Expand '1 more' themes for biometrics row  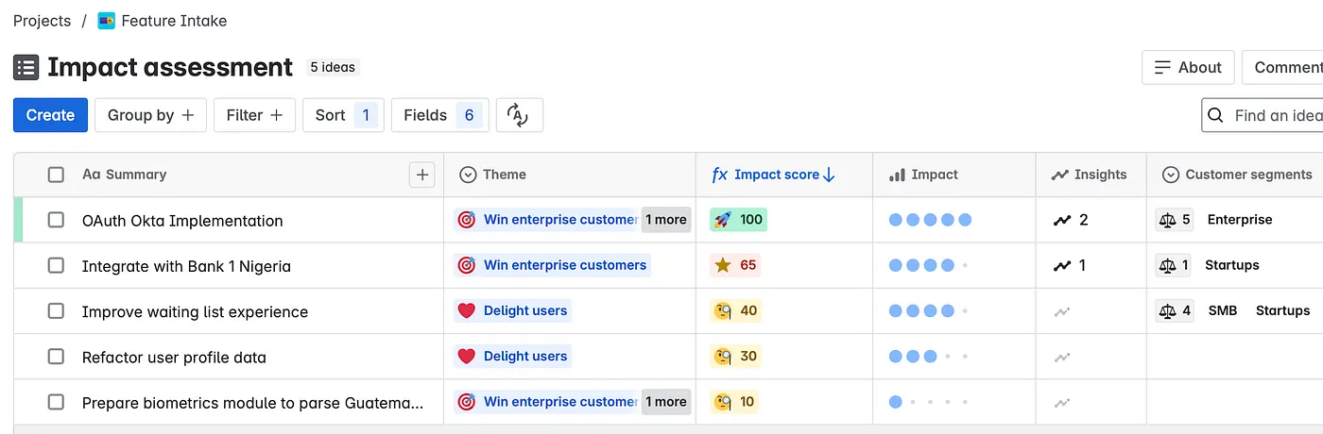(x=666, y=402)
